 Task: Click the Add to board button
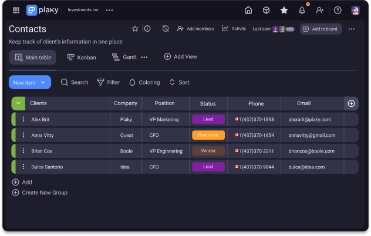pyautogui.click(x=321, y=29)
